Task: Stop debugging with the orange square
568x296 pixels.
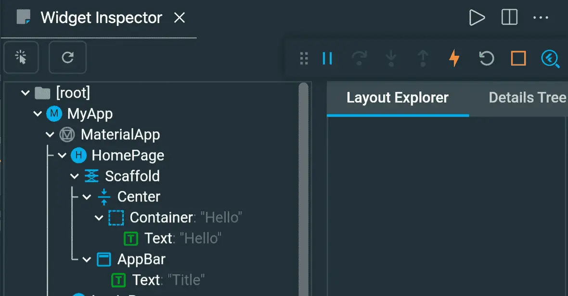Action: (518, 58)
